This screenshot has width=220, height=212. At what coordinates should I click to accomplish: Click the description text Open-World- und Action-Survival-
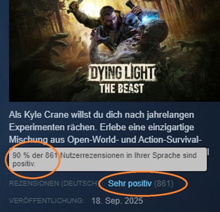(134, 140)
